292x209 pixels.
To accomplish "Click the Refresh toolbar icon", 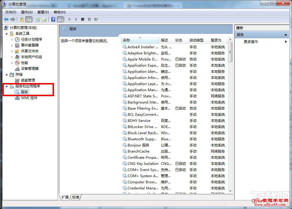I will click(38, 19).
